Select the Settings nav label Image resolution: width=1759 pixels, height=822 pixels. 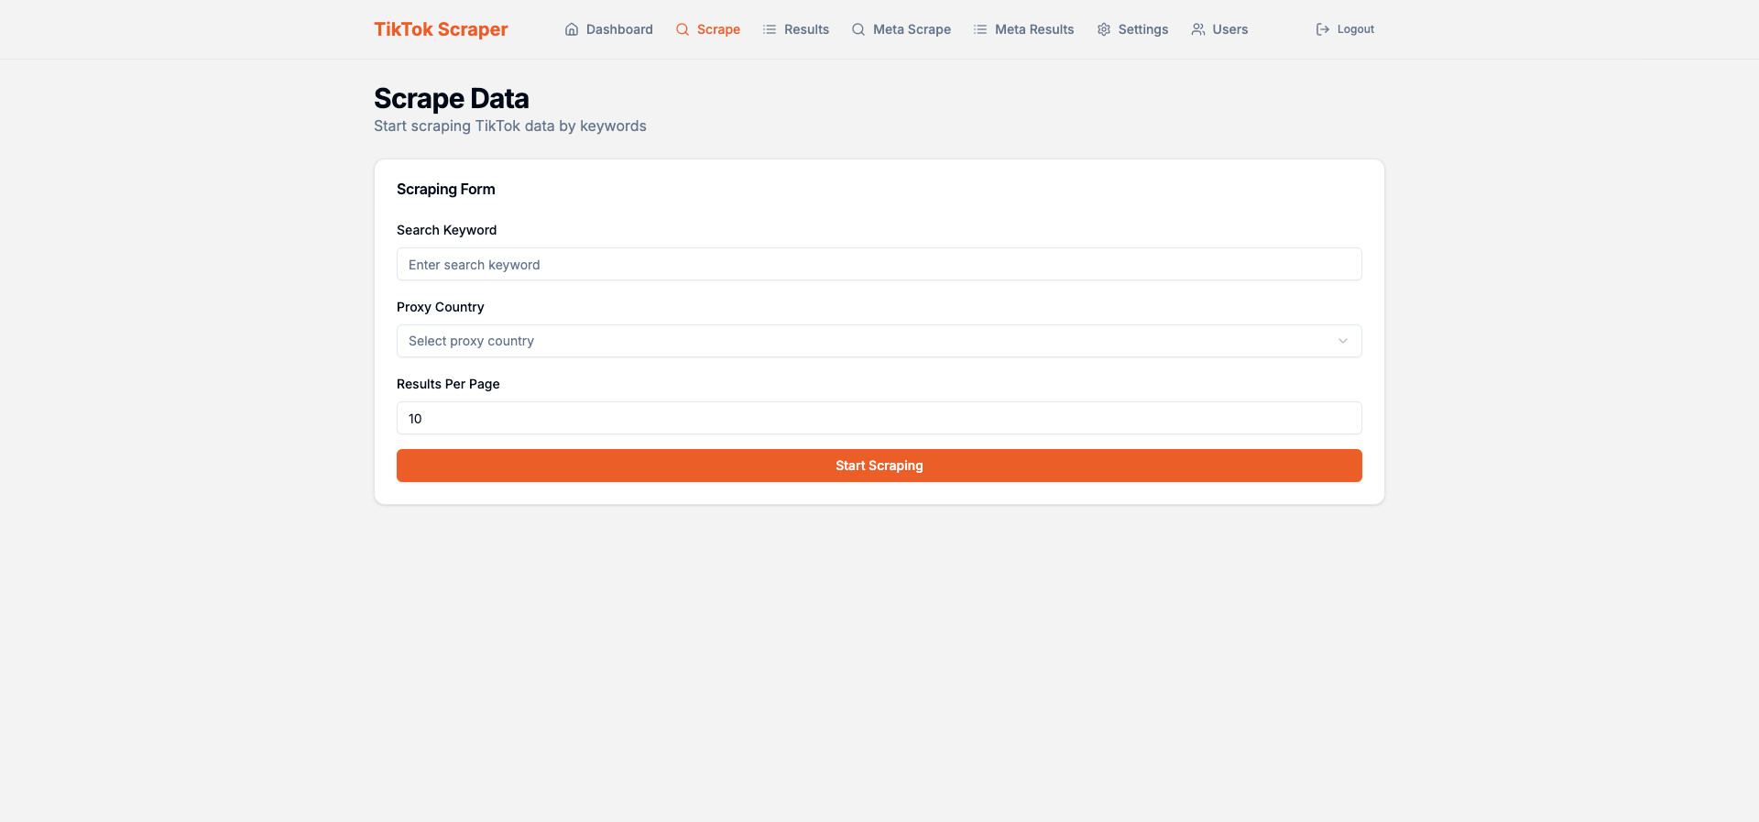tap(1142, 29)
